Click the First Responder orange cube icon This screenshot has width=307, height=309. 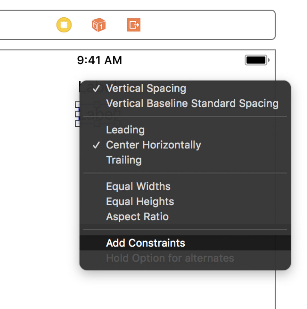(99, 25)
